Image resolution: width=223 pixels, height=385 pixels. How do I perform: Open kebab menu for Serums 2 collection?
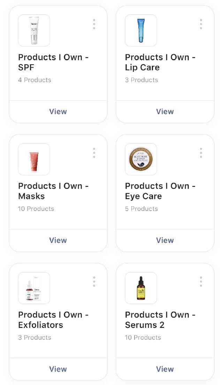point(201,282)
